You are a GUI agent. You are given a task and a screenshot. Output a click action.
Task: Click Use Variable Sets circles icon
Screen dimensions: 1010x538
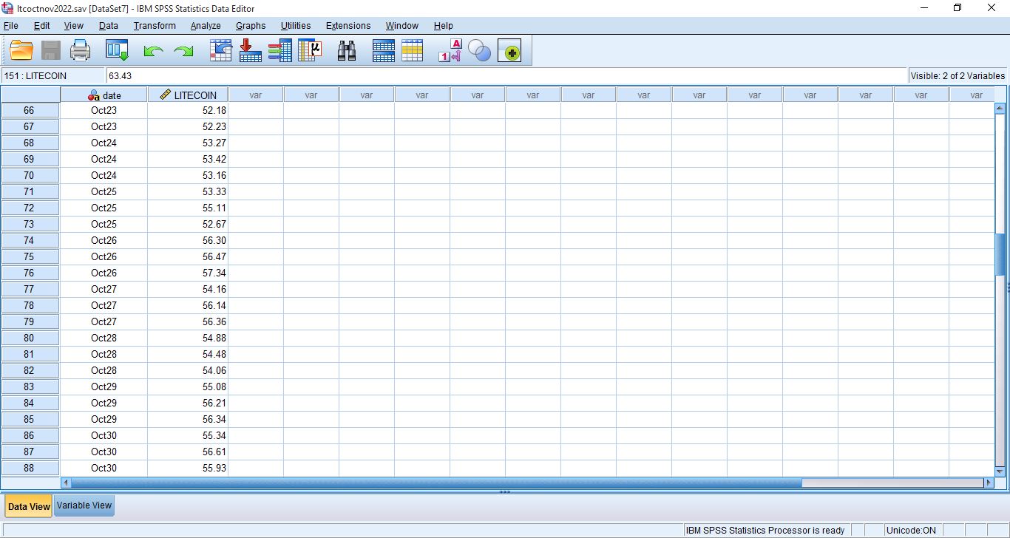(x=479, y=51)
